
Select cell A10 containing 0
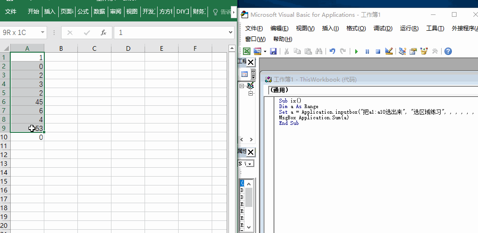pyautogui.click(x=27, y=137)
